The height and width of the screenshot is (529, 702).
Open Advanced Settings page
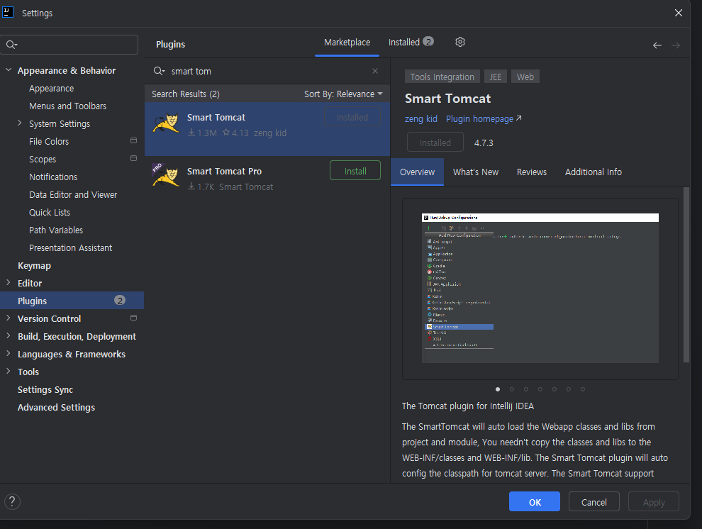(57, 407)
